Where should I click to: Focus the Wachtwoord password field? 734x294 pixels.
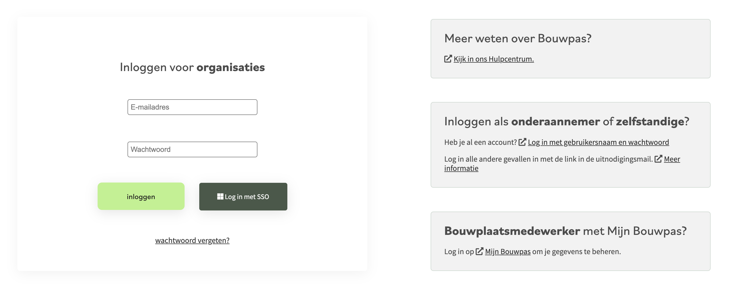(192, 149)
